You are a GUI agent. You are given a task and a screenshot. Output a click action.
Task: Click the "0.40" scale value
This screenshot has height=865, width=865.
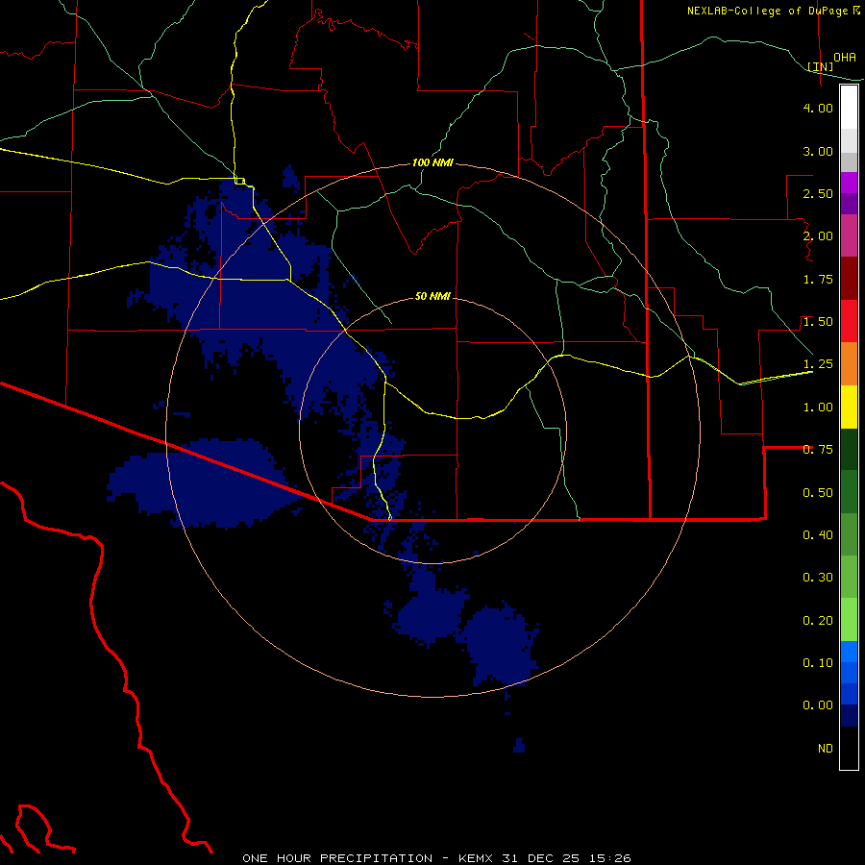tap(818, 535)
